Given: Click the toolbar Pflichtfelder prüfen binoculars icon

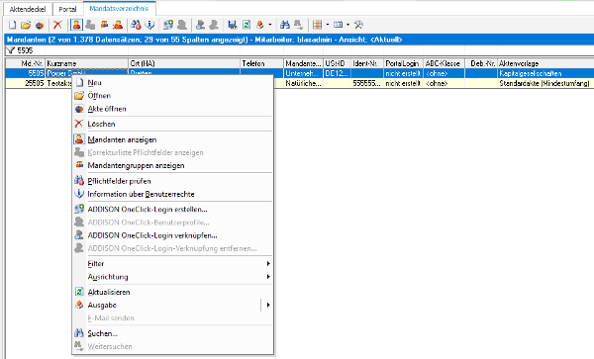Looking at the screenshot, I should point(136,25).
